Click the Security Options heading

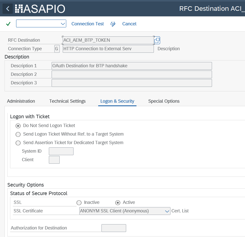pos(25,185)
